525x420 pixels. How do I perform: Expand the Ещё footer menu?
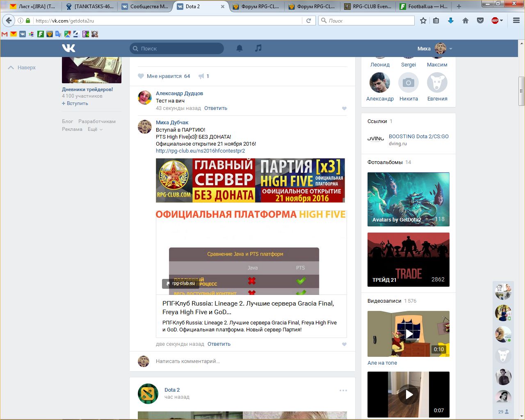pos(95,129)
